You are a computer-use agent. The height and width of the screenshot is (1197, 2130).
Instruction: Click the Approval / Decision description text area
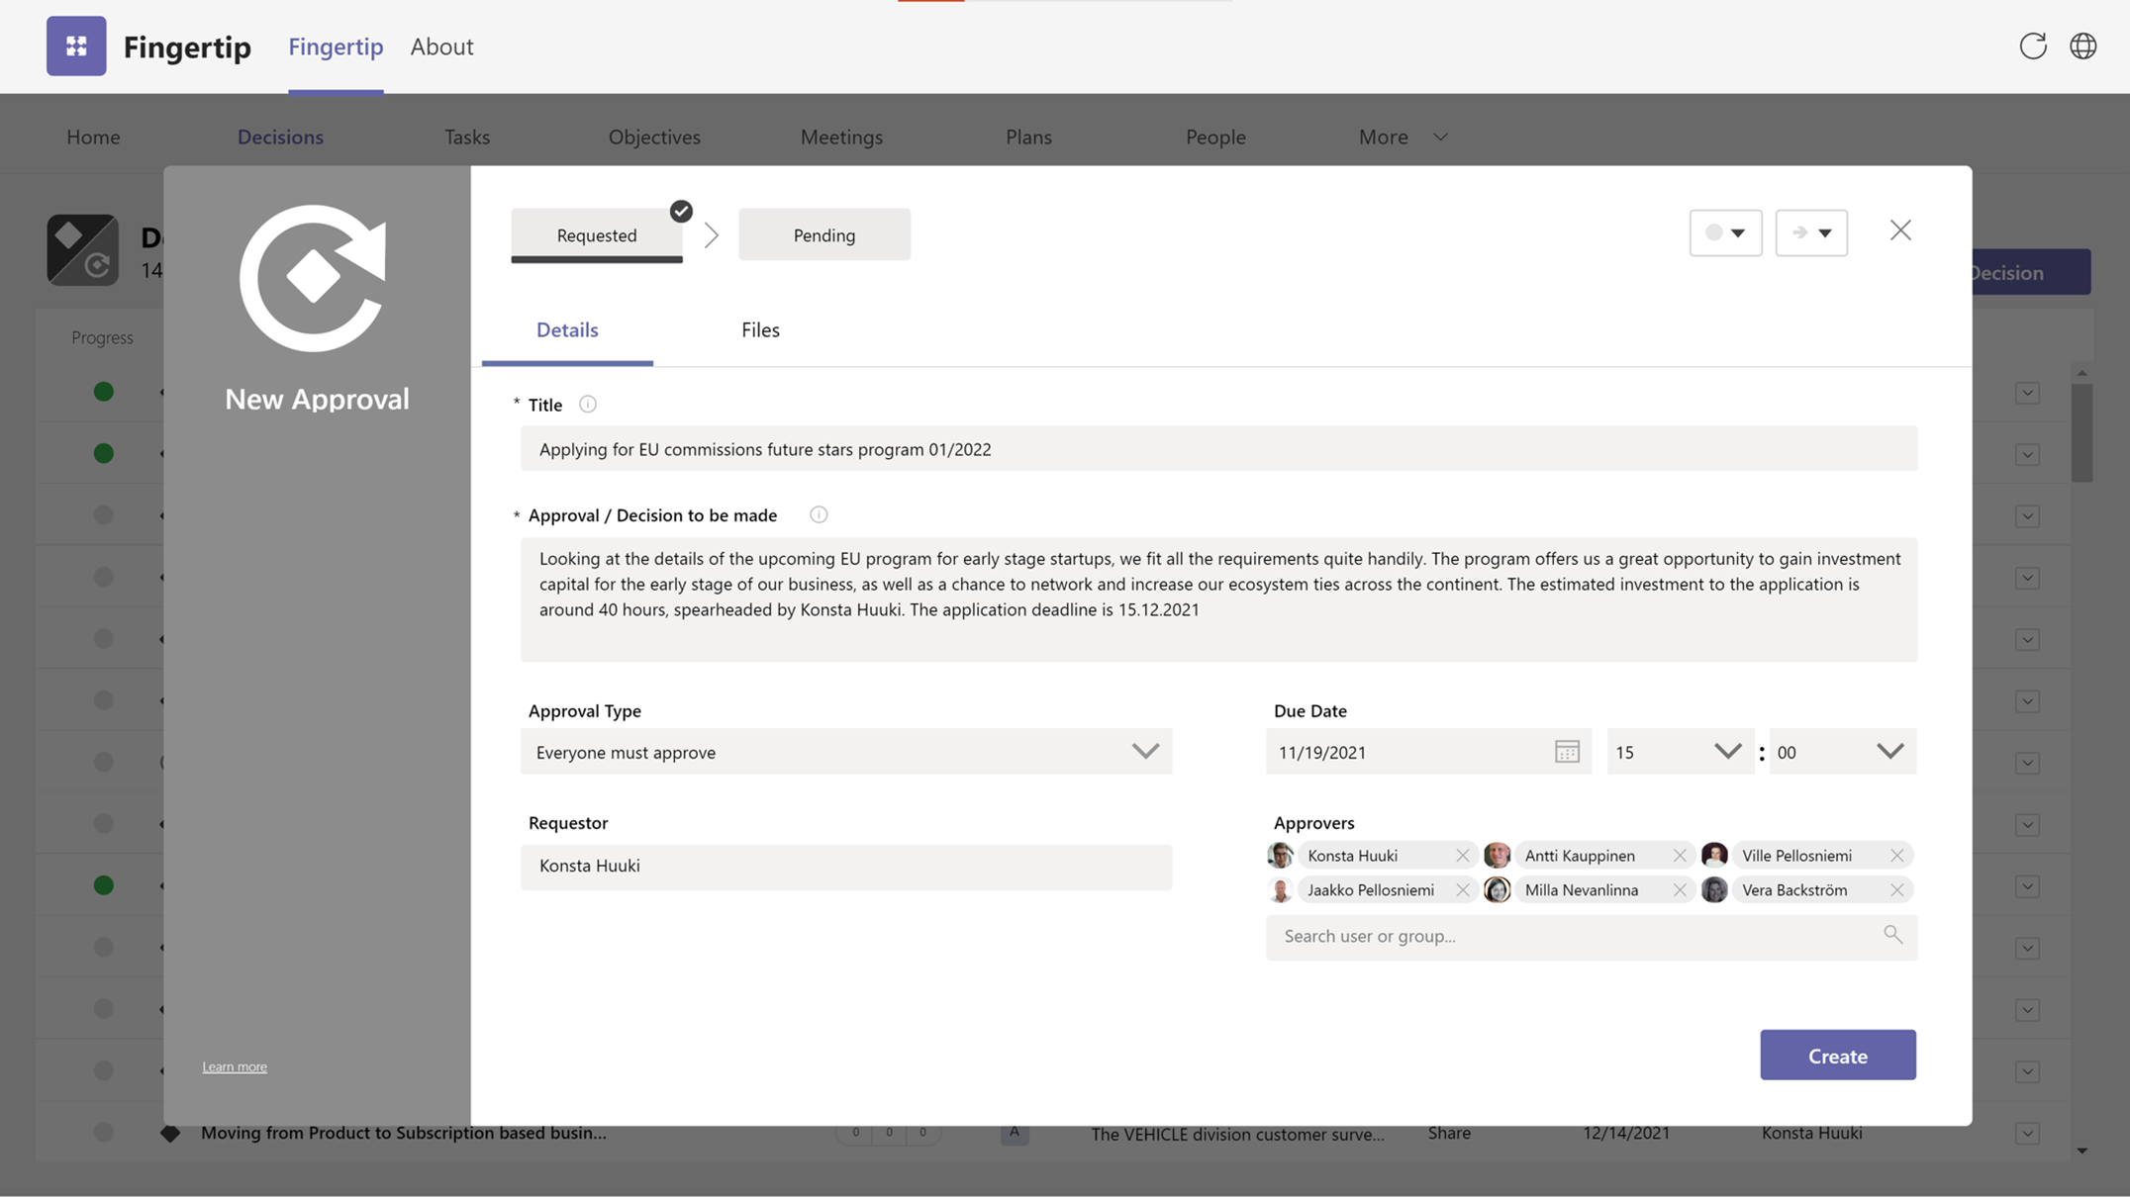[x=1218, y=598]
